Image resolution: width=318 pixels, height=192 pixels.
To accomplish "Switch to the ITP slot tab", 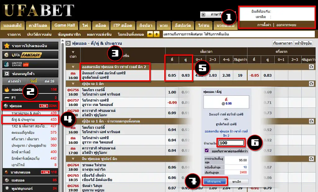I will (122, 26).
